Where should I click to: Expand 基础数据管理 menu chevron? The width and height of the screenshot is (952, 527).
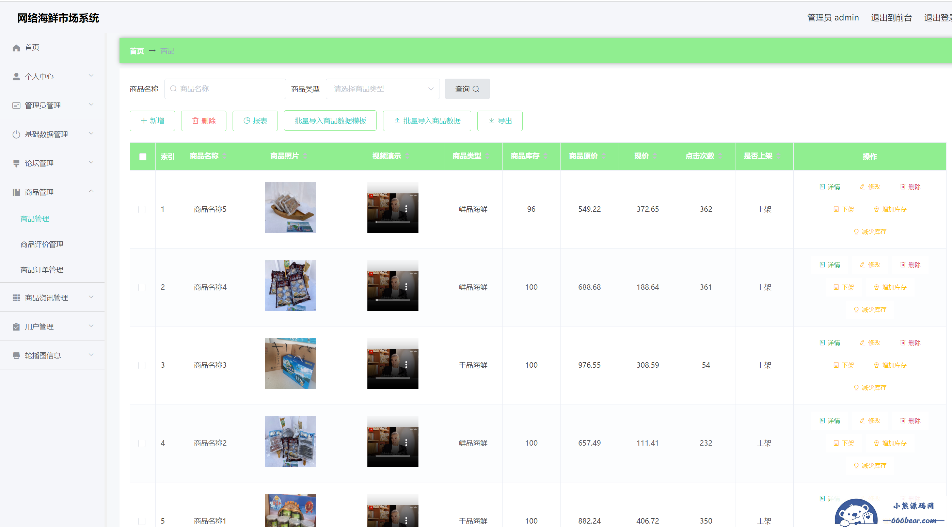point(91,133)
